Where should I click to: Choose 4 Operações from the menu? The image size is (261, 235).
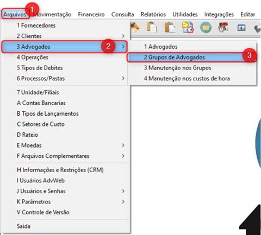65,58
